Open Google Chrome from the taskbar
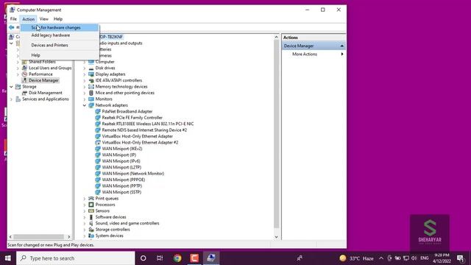Screen dimensions: 471x265 (177, 258)
